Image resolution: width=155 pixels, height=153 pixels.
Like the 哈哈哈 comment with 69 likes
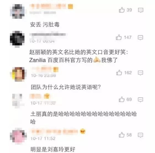[122, 99]
